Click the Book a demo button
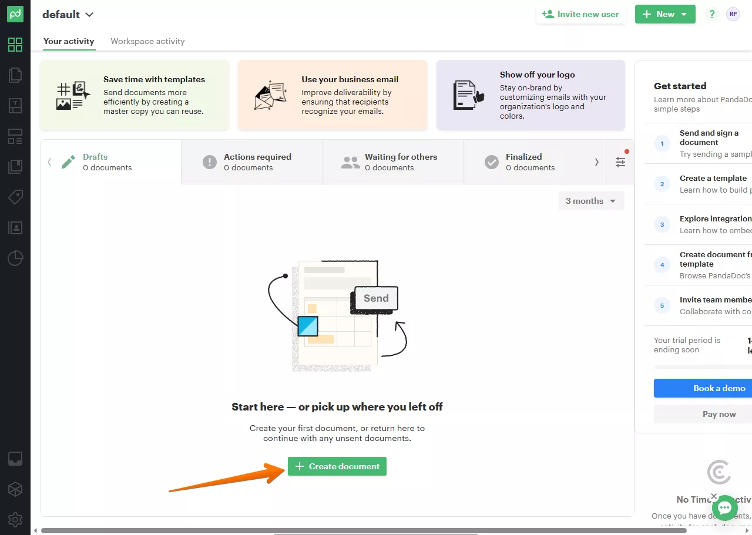Viewport: 752px width, 535px height. tap(703, 388)
